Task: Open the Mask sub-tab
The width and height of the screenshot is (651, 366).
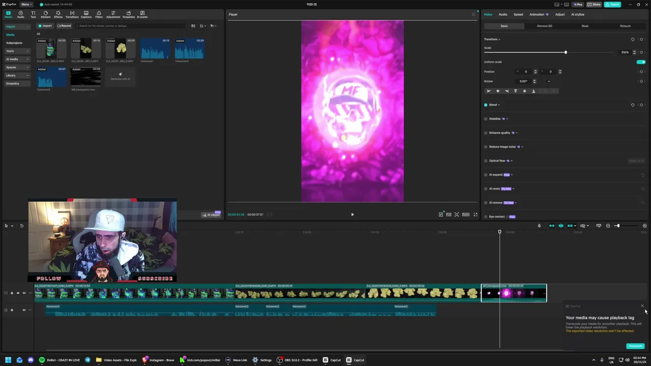Action: 585,26
